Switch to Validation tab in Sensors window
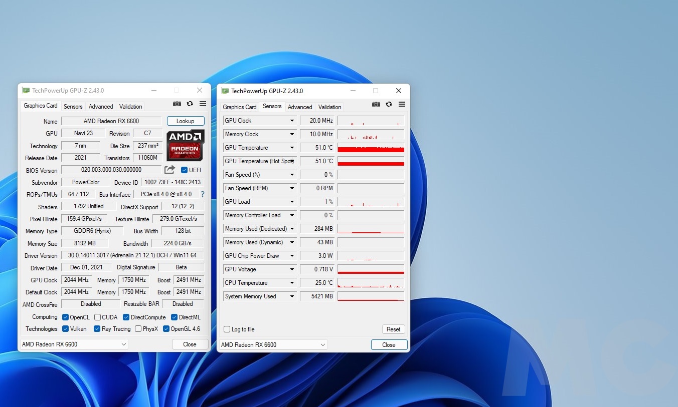This screenshot has height=407, width=678. (x=329, y=107)
